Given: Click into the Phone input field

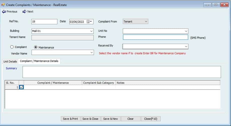Looking at the screenshot, I should click(155, 37).
